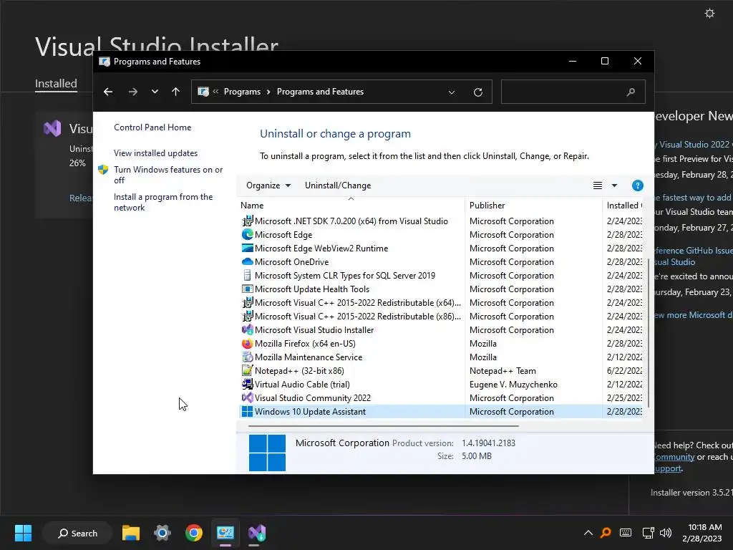This screenshot has width=733, height=550.
Task: Click the search magnifier in Control Panel
Action: point(631,92)
